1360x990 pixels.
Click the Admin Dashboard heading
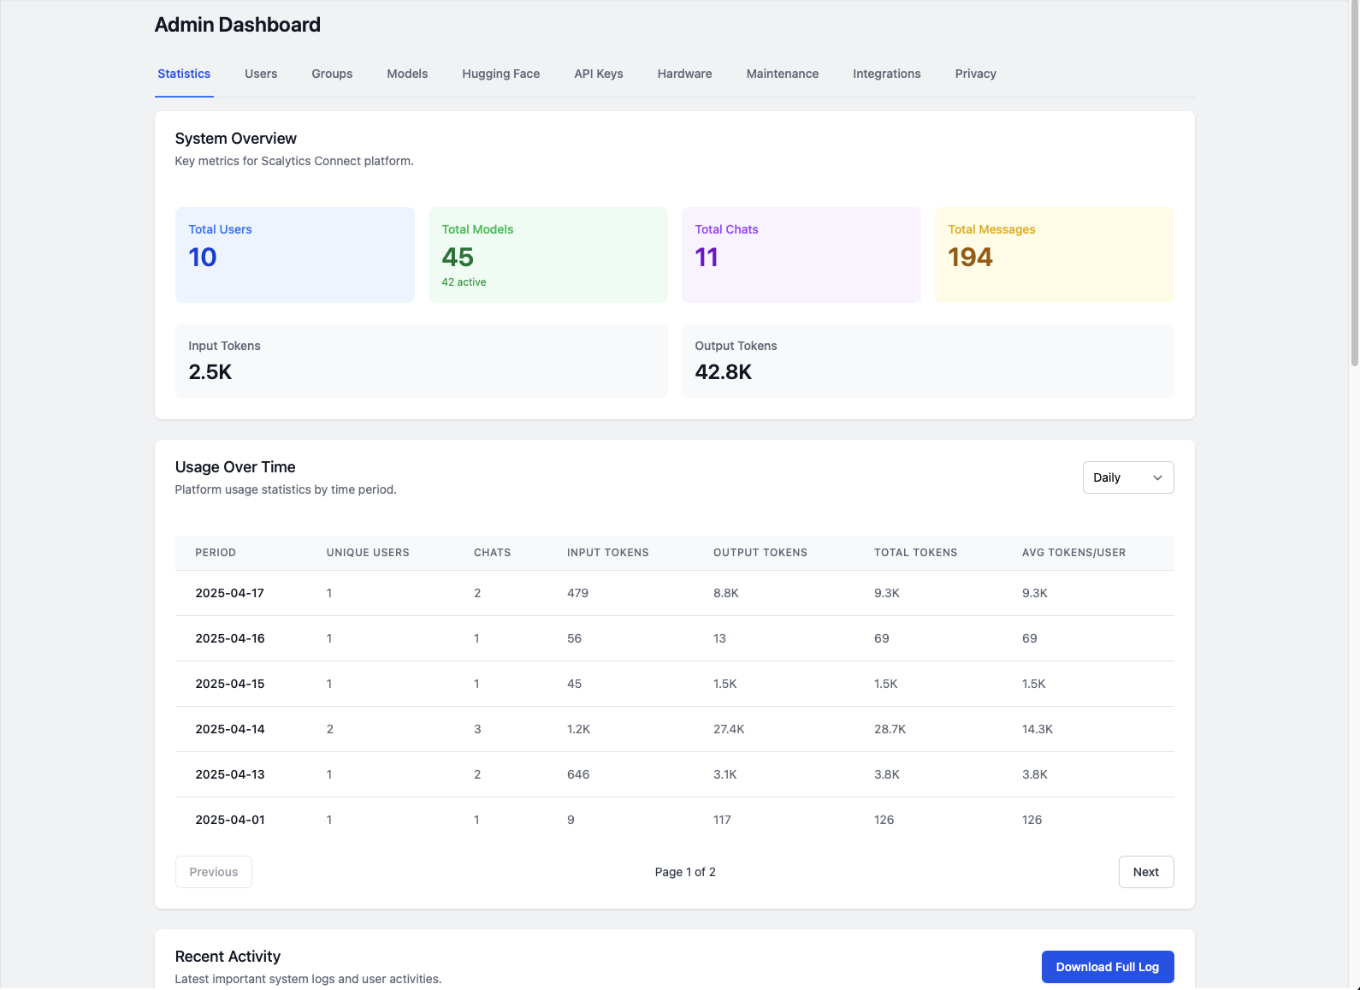point(238,25)
